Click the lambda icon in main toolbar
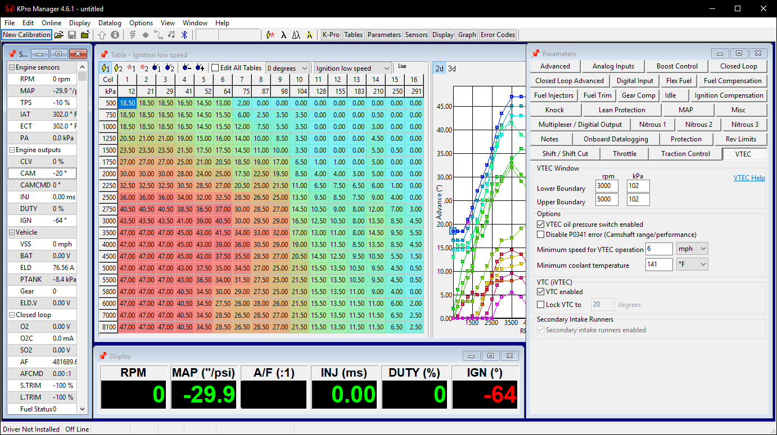Screen dimensions: 777x435 pyautogui.click(x=283, y=35)
